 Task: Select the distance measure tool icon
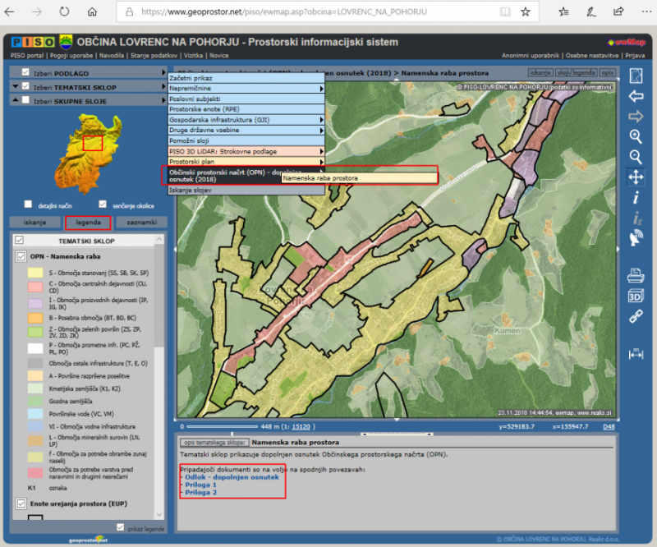(636, 354)
